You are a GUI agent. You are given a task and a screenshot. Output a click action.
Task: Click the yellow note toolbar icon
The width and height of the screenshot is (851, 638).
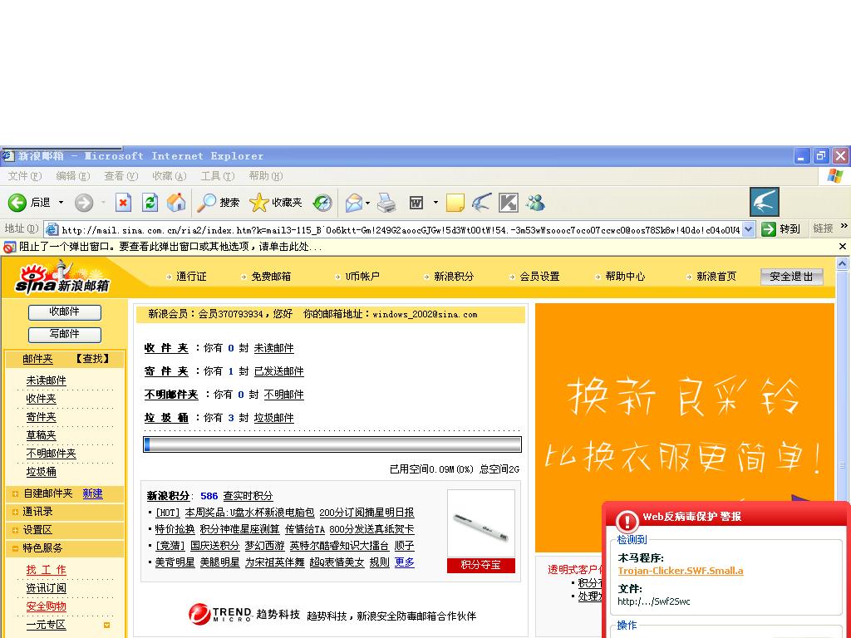click(x=455, y=203)
